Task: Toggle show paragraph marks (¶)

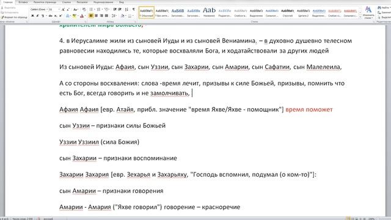Action: [134, 10]
